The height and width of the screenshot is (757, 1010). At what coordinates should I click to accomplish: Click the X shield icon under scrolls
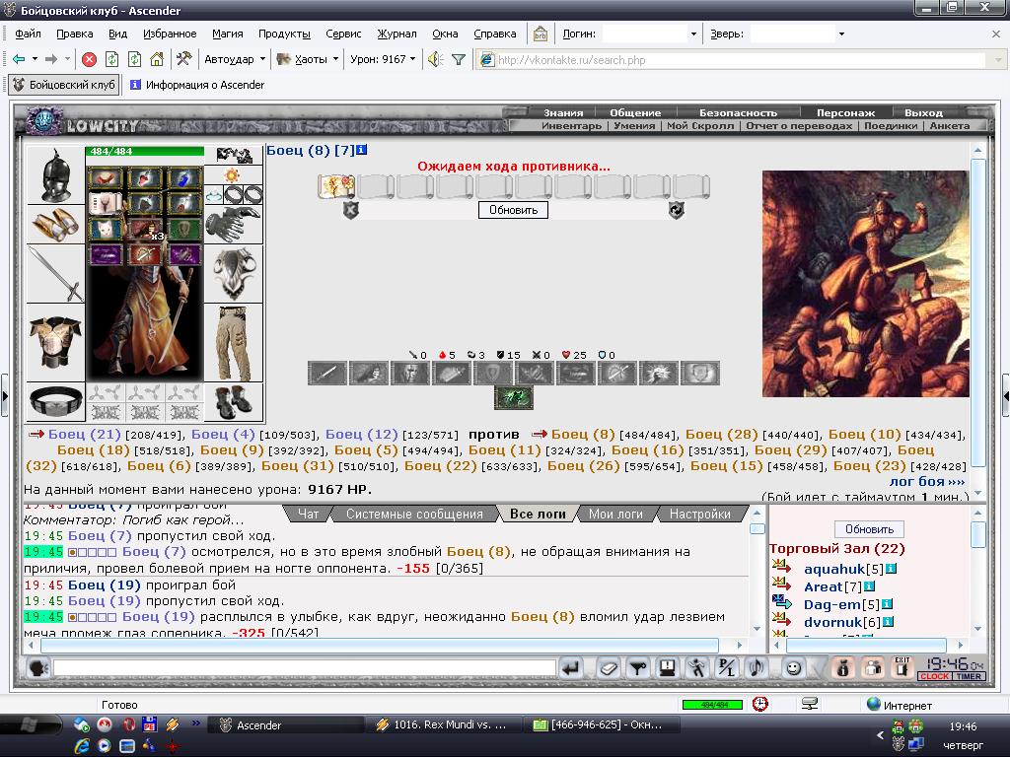350,210
